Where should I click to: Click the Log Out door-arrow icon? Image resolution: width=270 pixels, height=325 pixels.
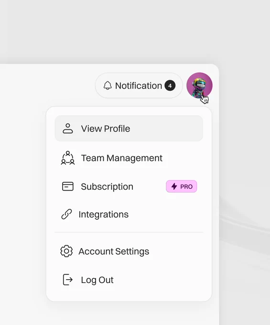(67, 280)
